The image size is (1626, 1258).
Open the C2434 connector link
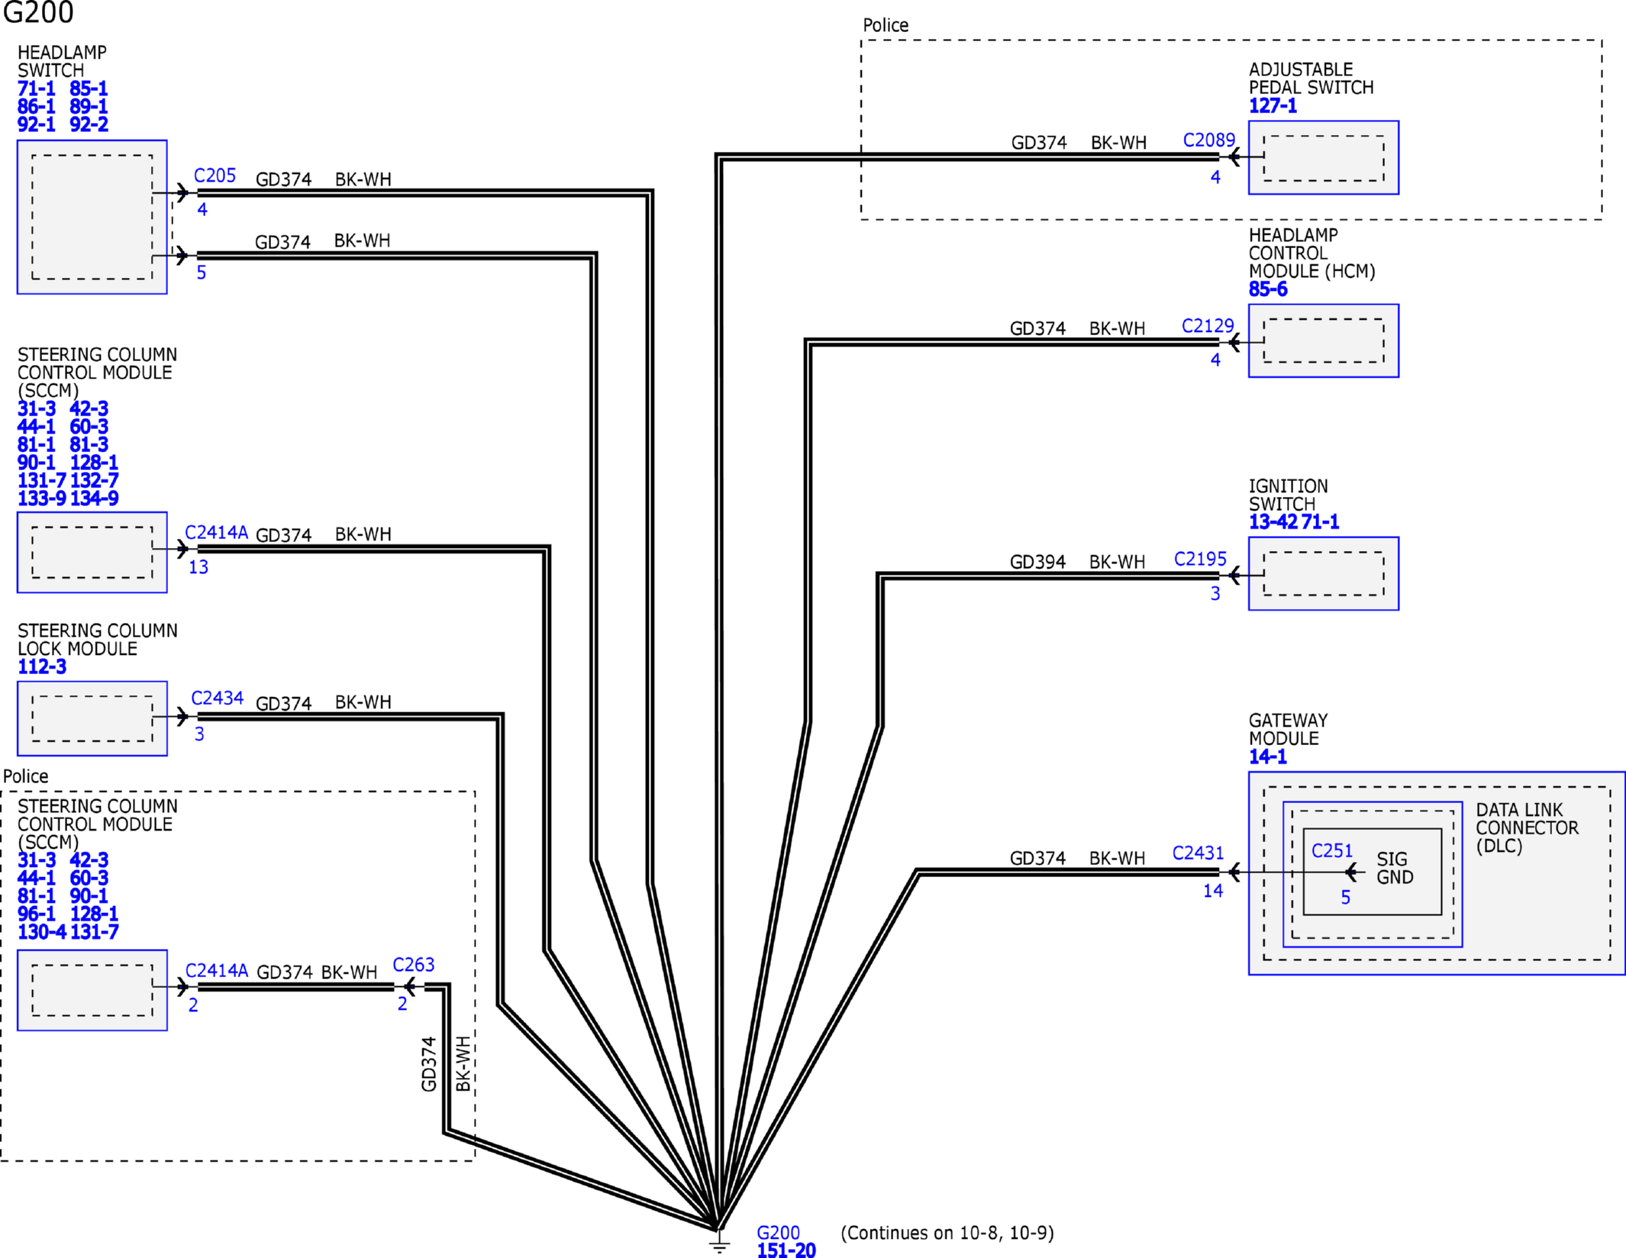(x=217, y=698)
